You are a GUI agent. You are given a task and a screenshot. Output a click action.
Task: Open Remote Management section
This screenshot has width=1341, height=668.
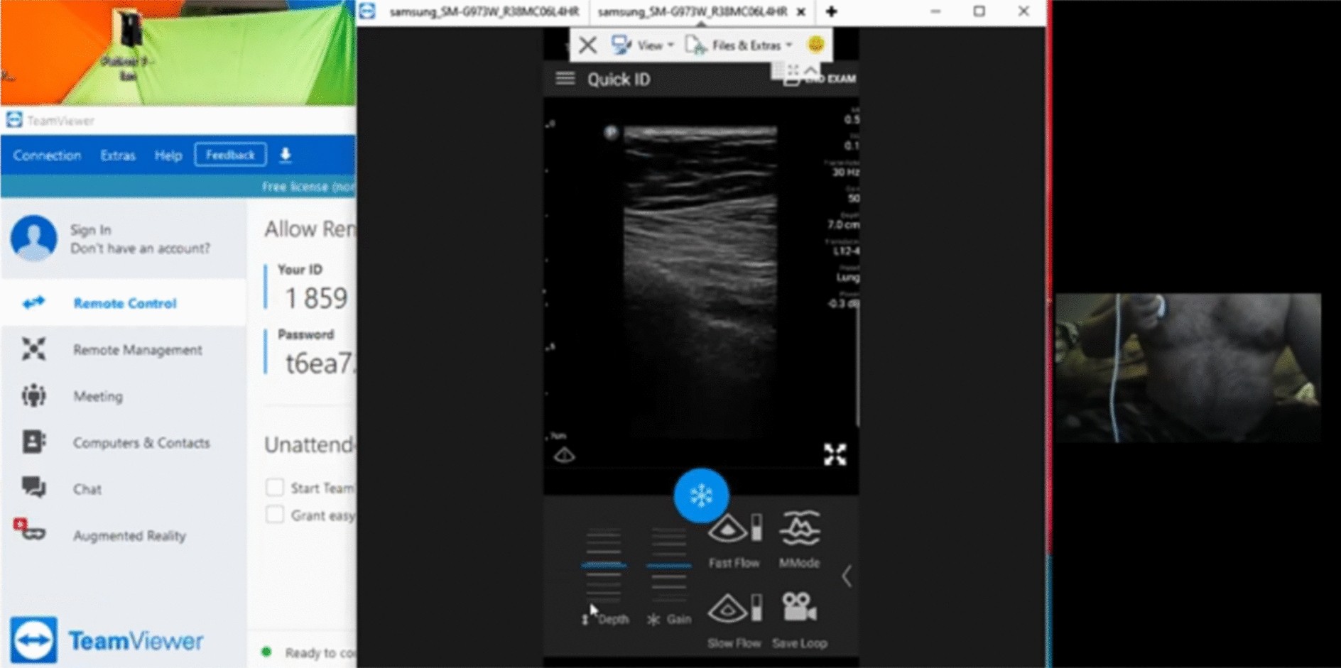(124, 350)
